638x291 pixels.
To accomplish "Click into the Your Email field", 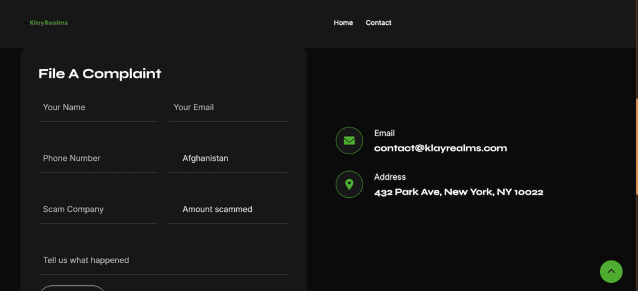I will tap(229, 108).
